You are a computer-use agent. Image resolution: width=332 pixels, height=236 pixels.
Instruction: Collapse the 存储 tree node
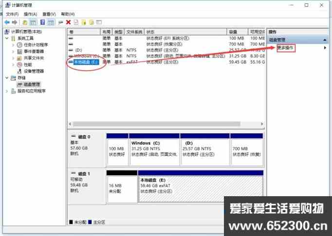coord(7,78)
